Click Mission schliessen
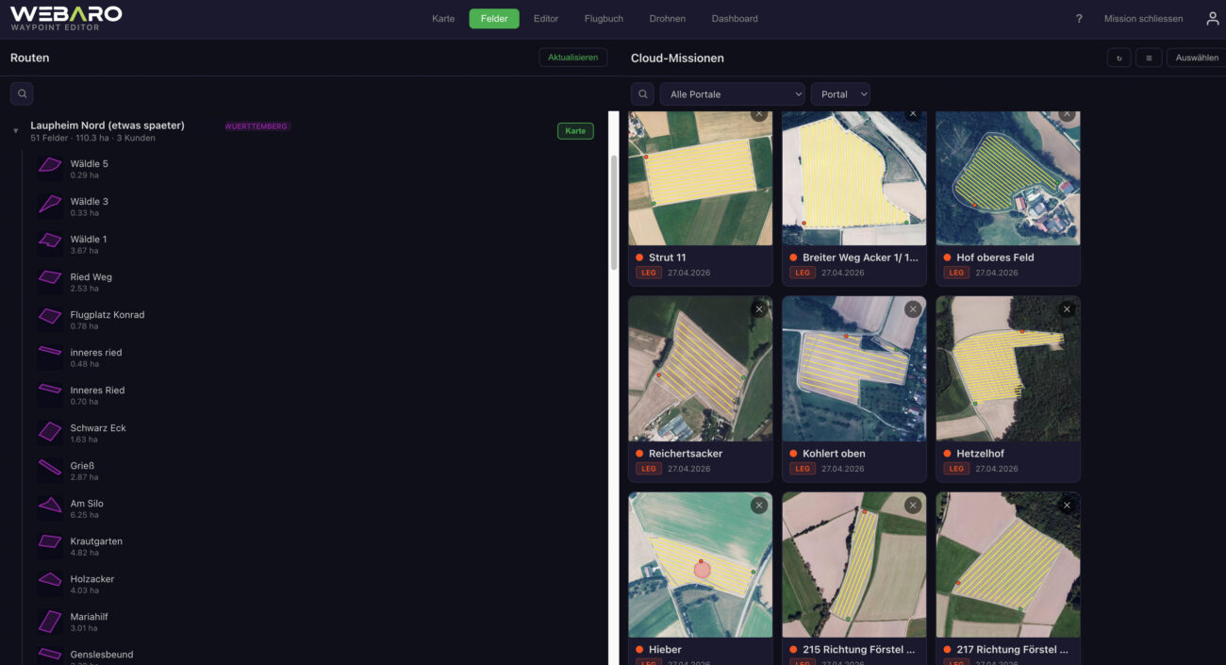Image resolution: width=1226 pixels, height=665 pixels. tap(1143, 19)
